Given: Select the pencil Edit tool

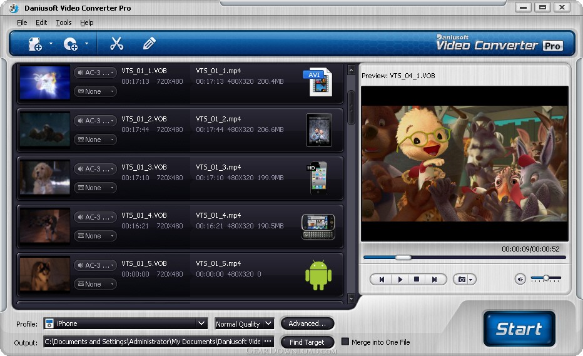Looking at the screenshot, I should (x=149, y=44).
